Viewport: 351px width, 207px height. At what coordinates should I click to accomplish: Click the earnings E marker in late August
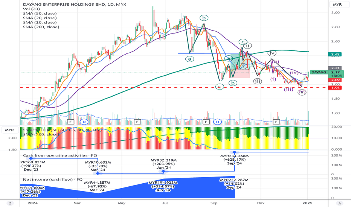(x=206, y=122)
